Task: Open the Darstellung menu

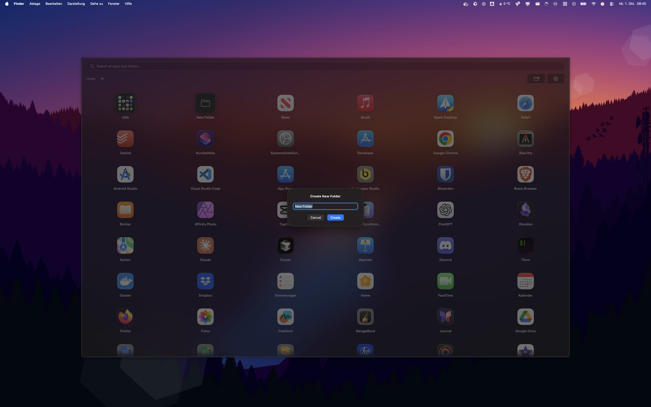Action: point(76,4)
